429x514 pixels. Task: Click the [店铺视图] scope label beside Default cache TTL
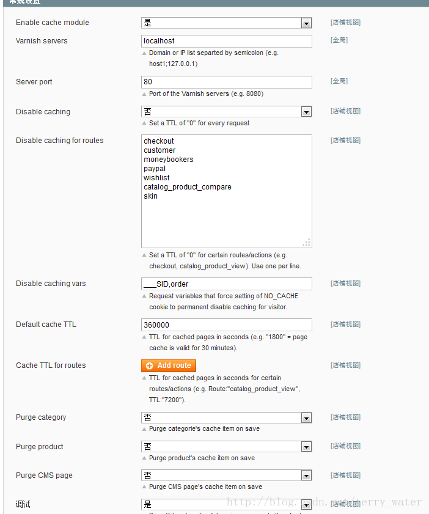coord(345,324)
